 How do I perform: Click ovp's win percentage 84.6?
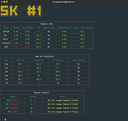coord(20,75)
